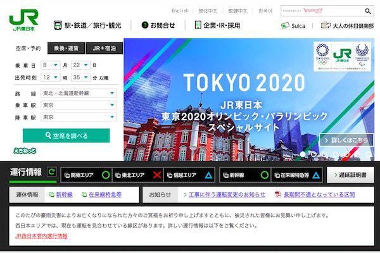
Task: Open the 在来線特急等 運休情報 link
Action: pyautogui.click(x=105, y=195)
